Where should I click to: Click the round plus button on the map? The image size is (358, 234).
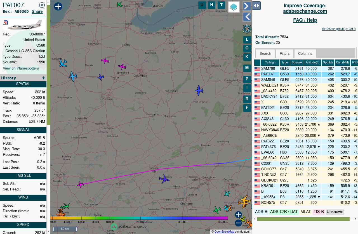tap(58, 6)
